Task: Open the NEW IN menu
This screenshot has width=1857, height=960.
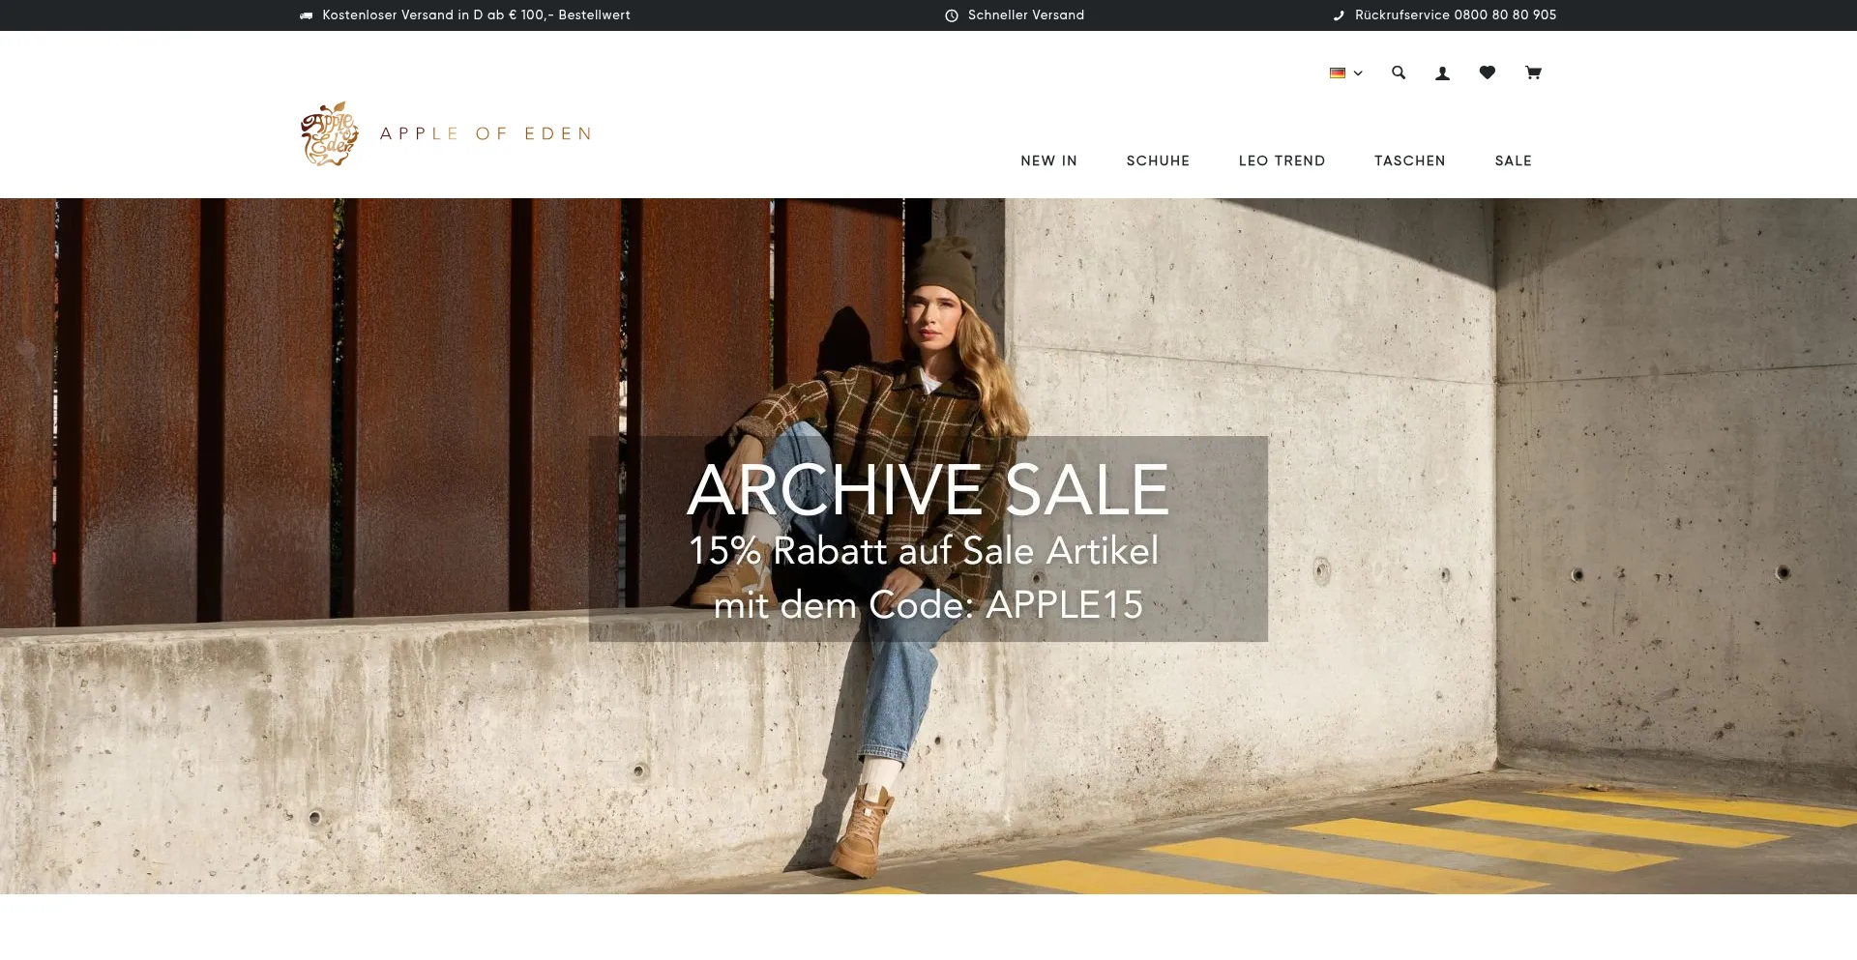Action: 1048,160
